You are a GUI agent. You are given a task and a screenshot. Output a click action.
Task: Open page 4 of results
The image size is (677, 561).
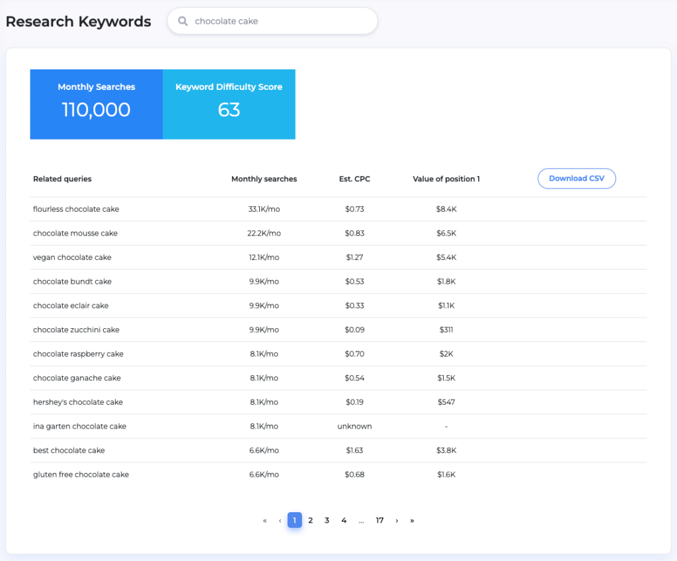[x=344, y=521]
